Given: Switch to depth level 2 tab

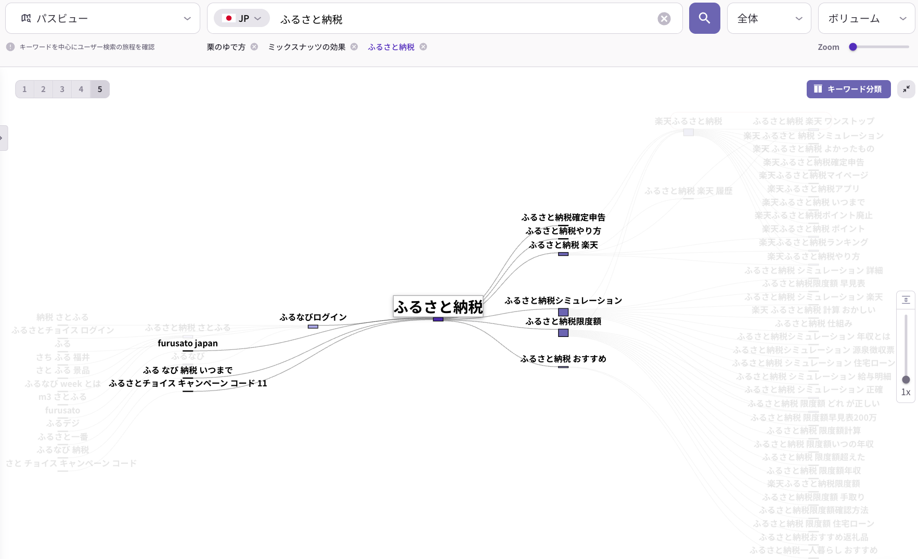Looking at the screenshot, I should (x=43, y=89).
